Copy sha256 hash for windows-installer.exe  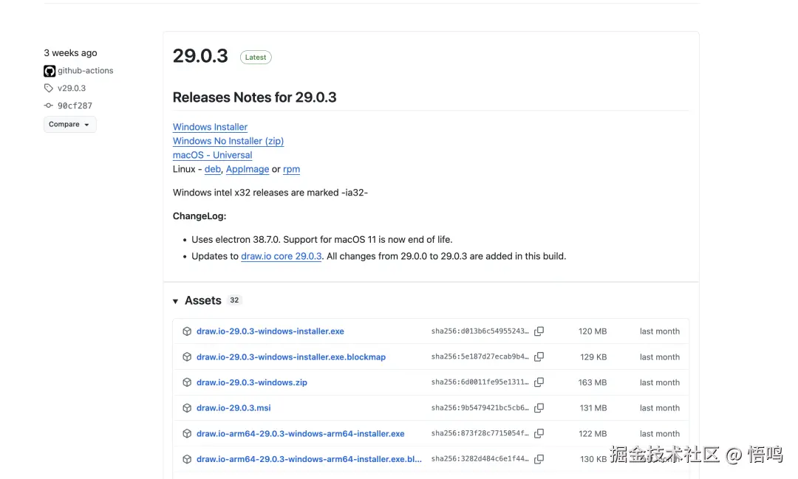click(539, 331)
